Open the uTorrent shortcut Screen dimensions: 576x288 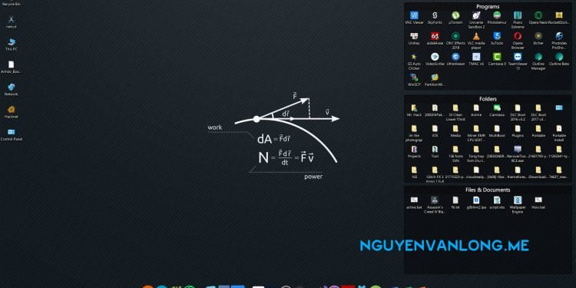tap(455, 18)
